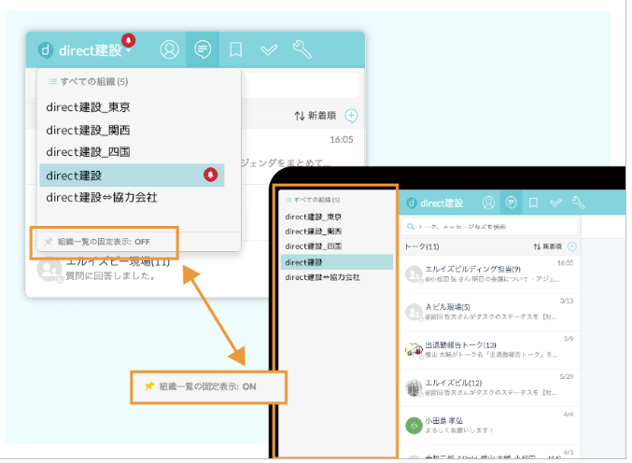This screenshot has width=632, height=463.
Task: Select highlighted direct建設 in tablet pinned sidebar
Action: tap(337, 262)
